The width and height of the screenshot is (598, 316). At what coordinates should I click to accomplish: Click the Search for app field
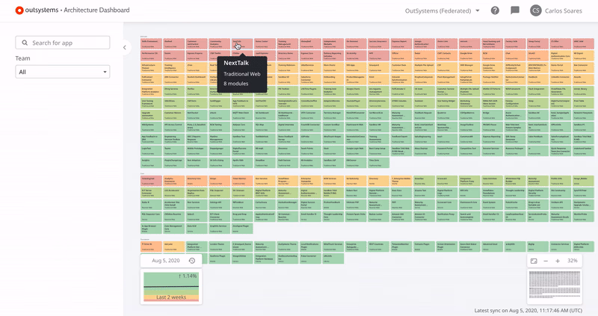[63, 43]
